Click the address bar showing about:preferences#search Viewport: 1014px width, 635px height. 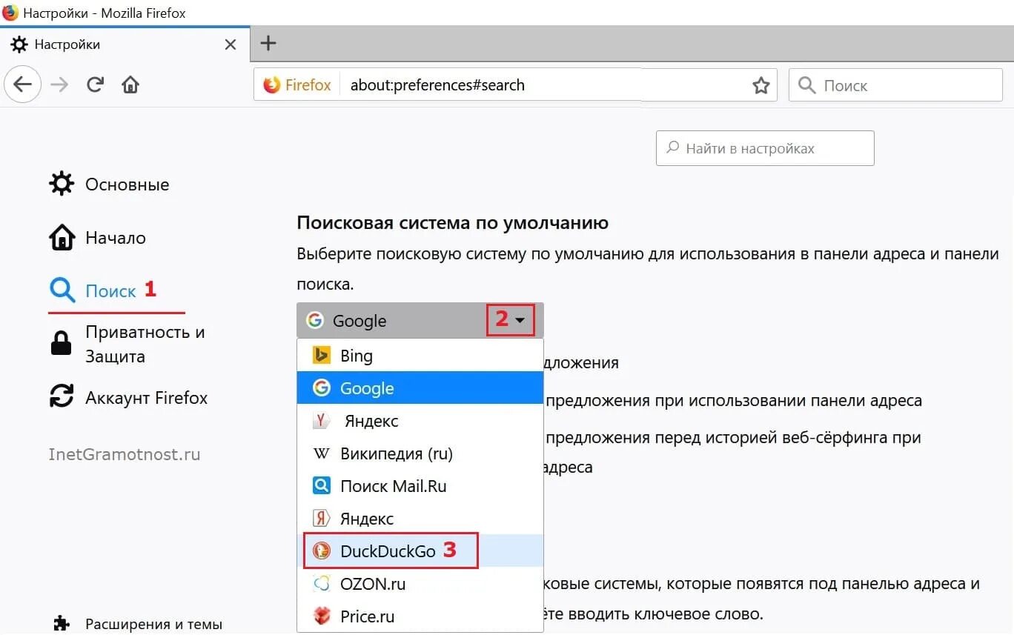click(x=515, y=85)
